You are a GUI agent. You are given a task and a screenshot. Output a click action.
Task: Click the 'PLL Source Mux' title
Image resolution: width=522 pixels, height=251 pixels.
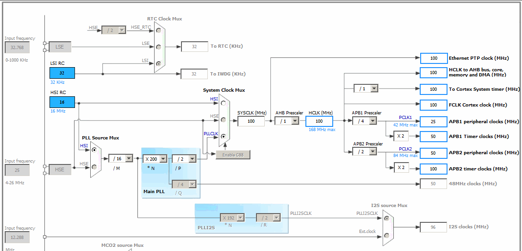(100, 138)
